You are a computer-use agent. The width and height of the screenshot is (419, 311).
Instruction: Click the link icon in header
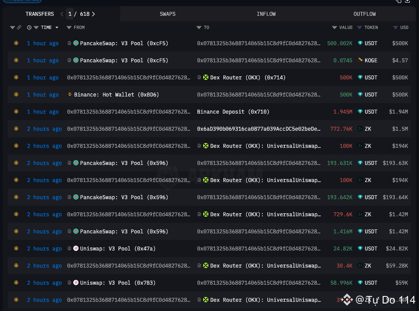tap(19, 28)
